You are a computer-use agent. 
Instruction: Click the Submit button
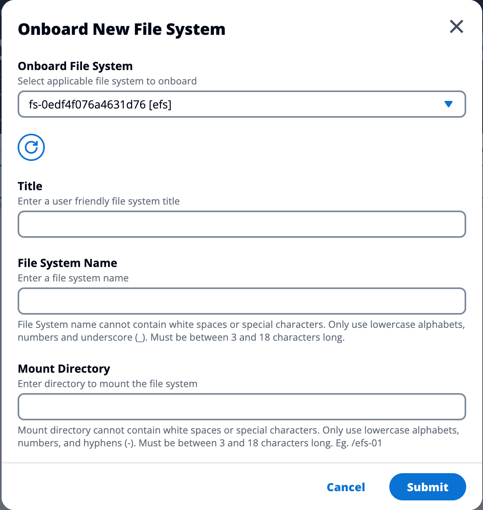(x=427, y=487)
